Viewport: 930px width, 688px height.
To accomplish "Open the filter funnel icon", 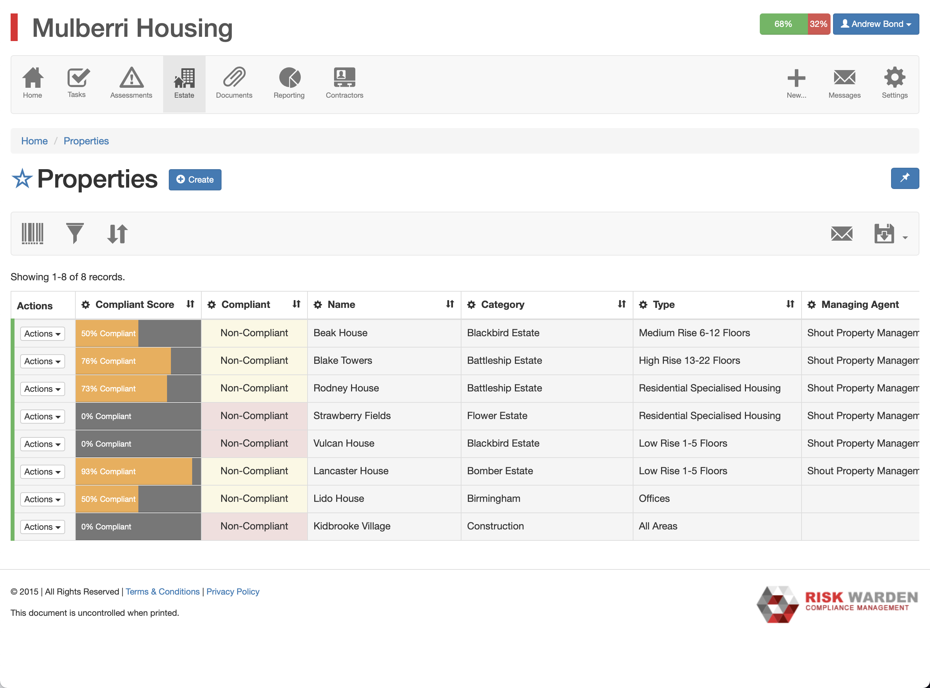I will [75, 234].
